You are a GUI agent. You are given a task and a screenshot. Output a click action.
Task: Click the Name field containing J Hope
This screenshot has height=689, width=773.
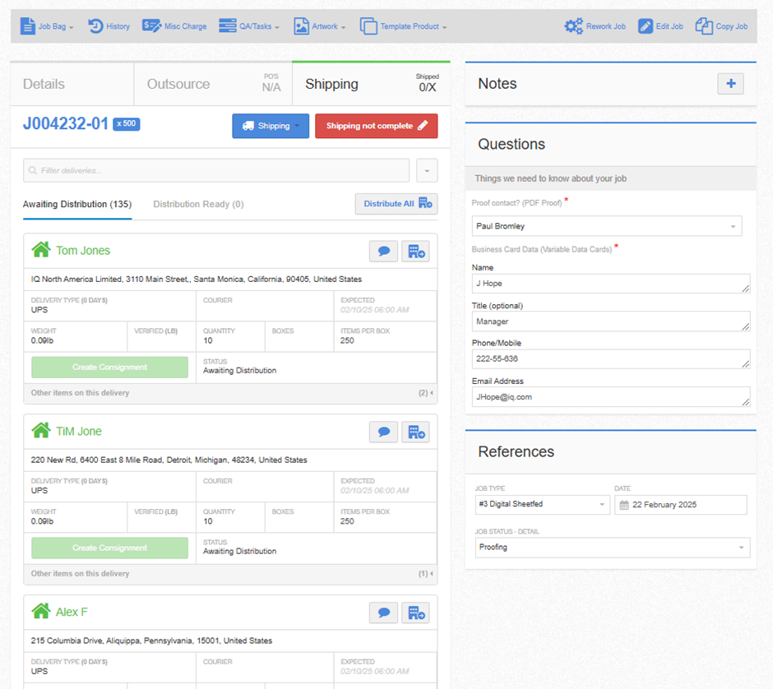611,284
